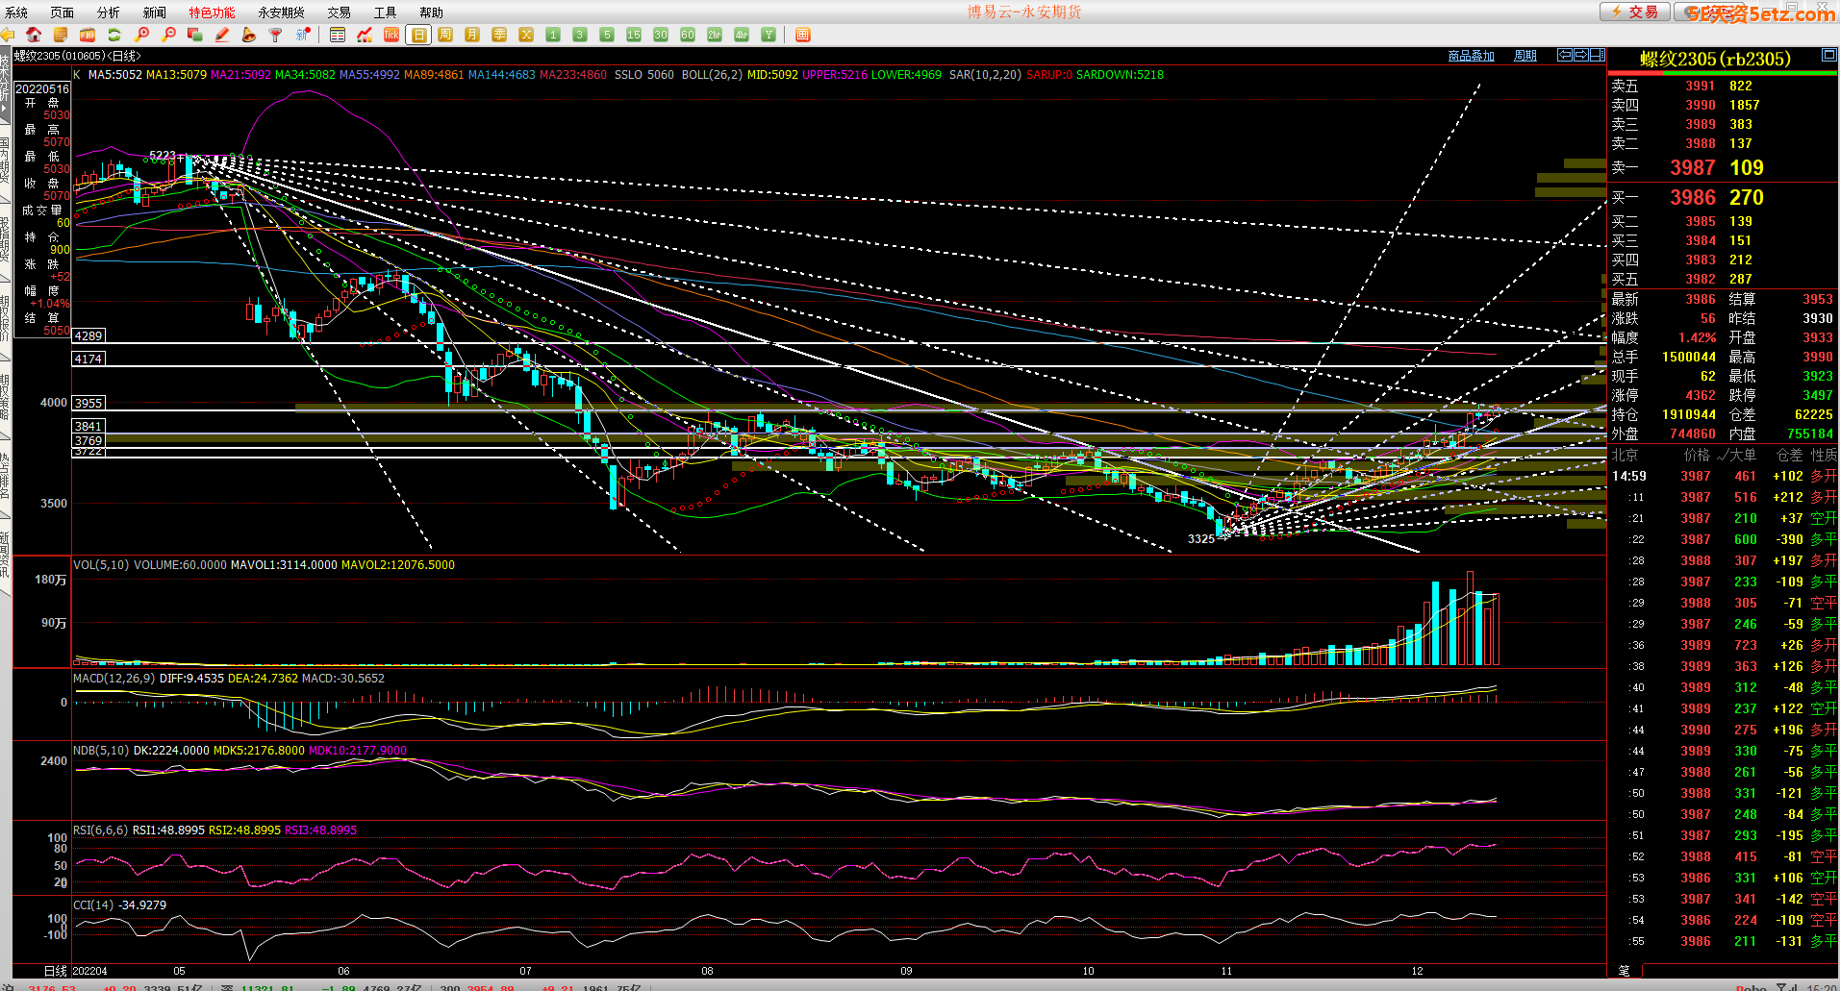The image size is (1840, 991).
Task: Select the monthly 月 period button
Action: pyautogui.click(x=472, y=35)
